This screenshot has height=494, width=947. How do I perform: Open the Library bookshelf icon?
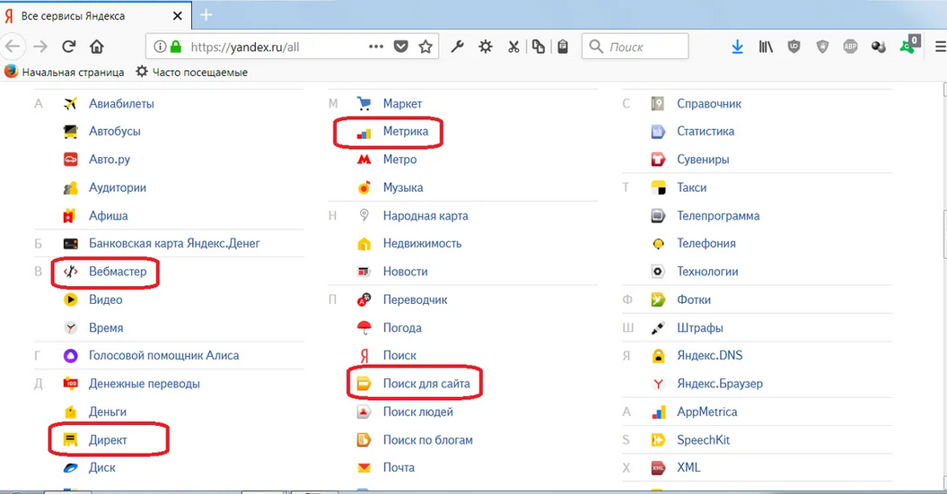tap(766, 47)
